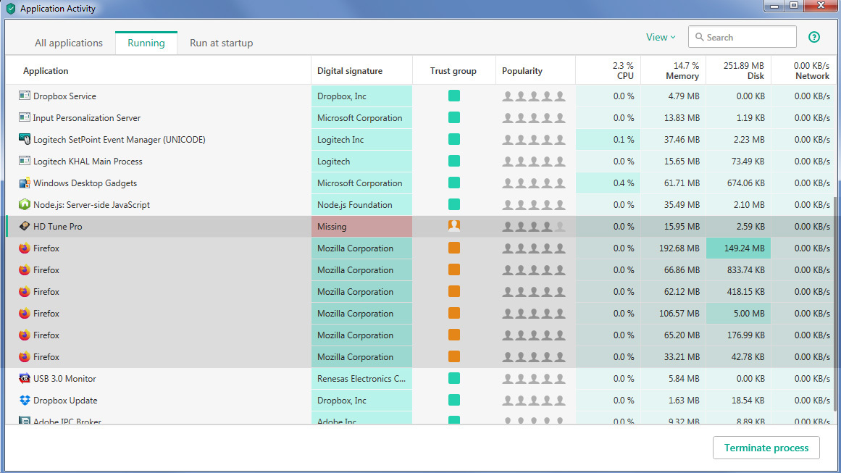Image resolution: width=841 pixels, height=473 pixels.
Task: Sort by the Network column header
Action: 803,70
